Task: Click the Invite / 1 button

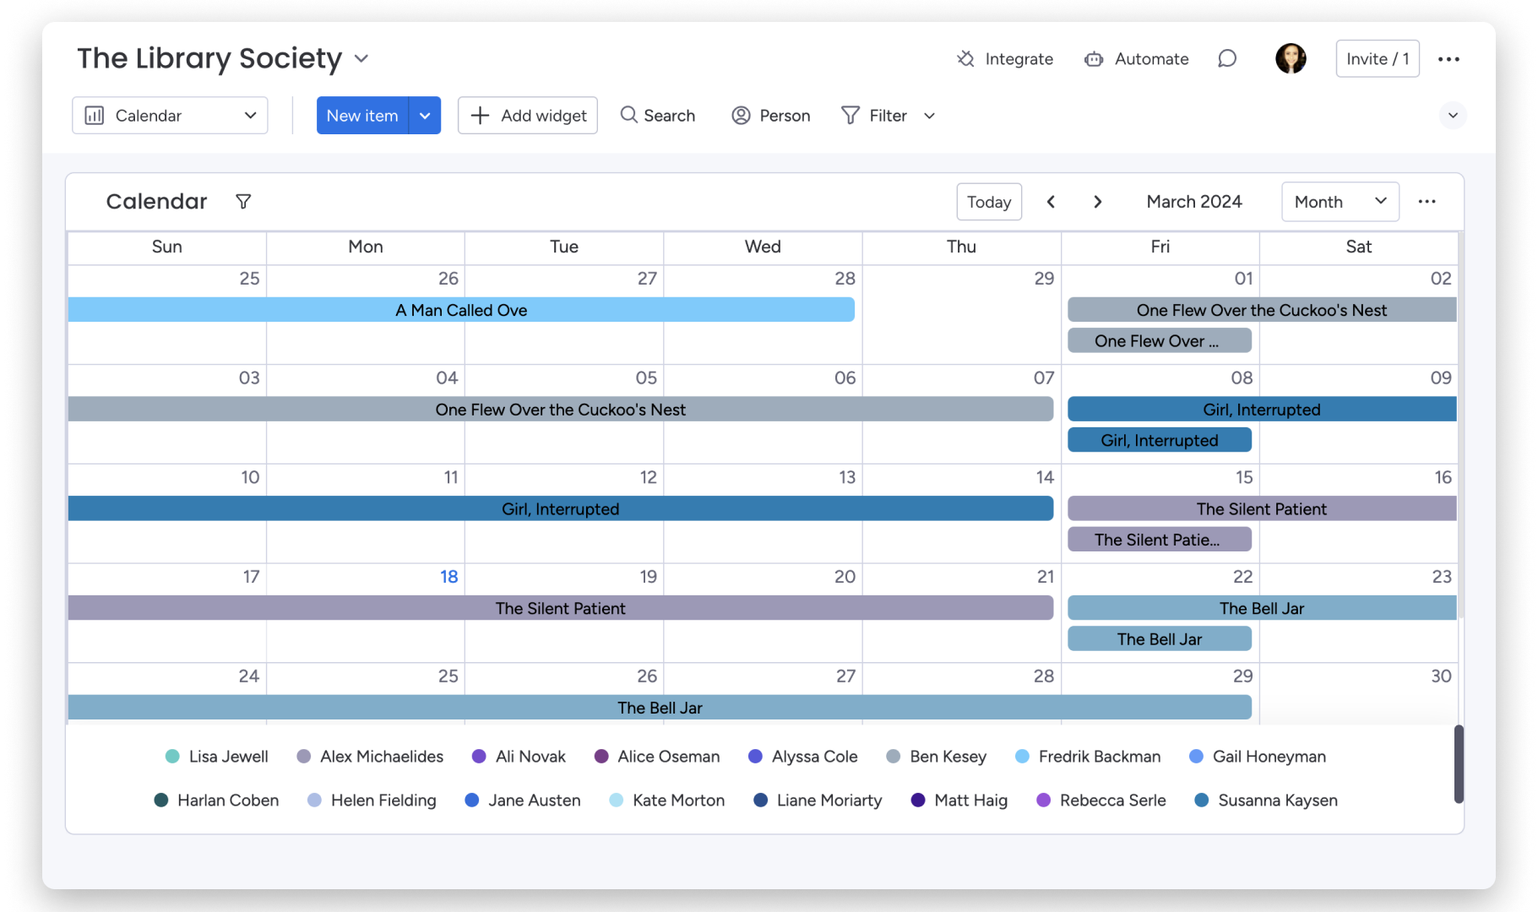Action: pos(1377,58)
